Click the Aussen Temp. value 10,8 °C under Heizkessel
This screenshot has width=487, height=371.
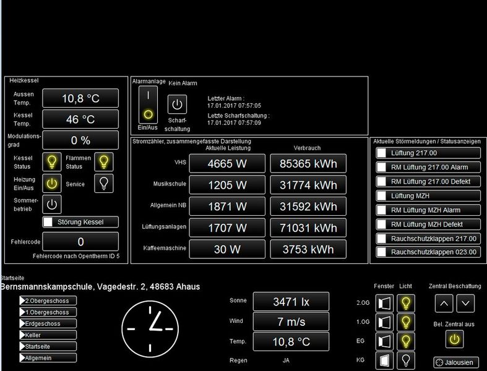pyautogui.click(x=80, y=98)
